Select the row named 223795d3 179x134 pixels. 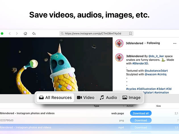click(x=89, y=120)
